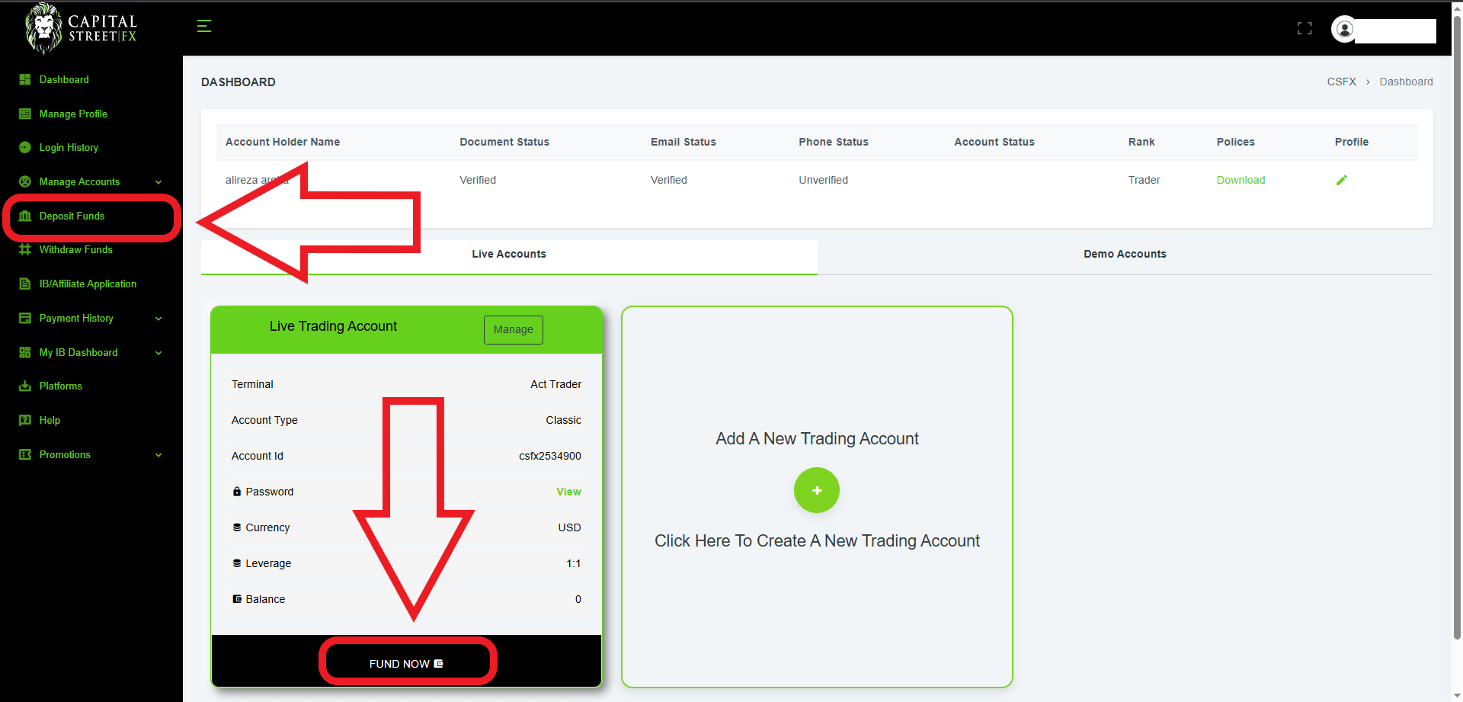This screenshot has height=702, width=1463.
Task: Switch to the Live Accounts tab
Action: point(509,255)
